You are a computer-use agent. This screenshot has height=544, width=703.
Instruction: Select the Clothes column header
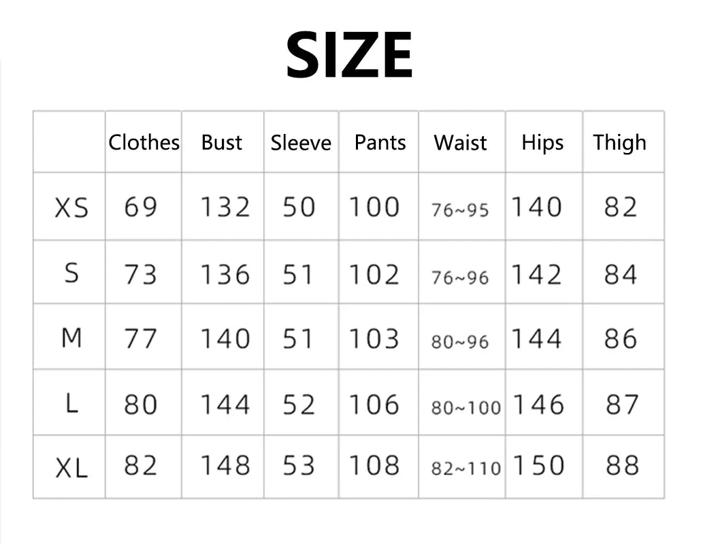[144, 143]
